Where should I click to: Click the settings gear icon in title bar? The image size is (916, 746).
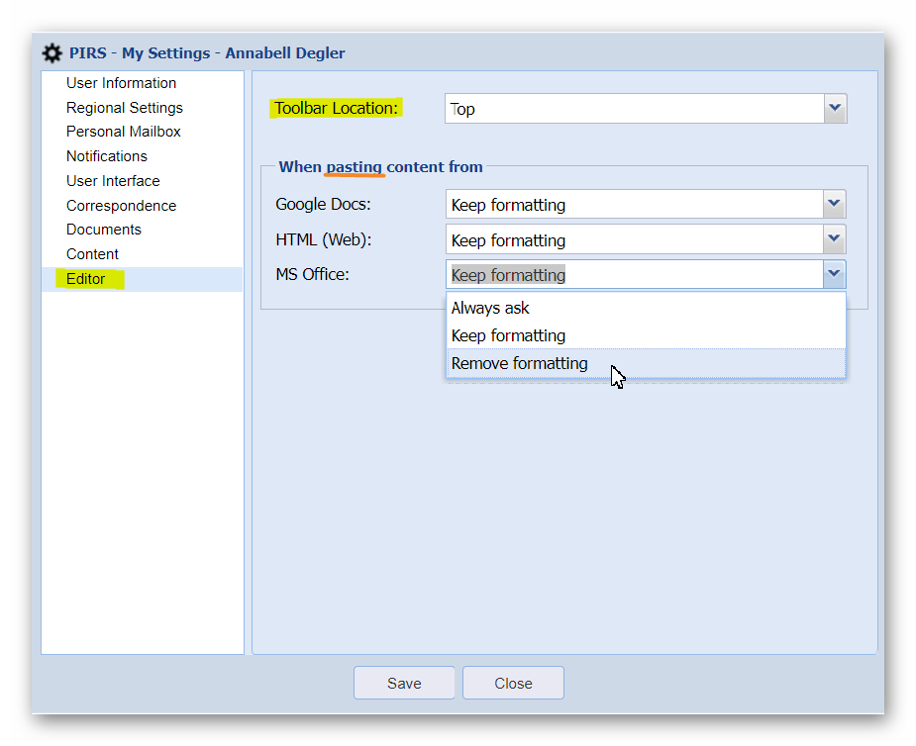(52, 53)
